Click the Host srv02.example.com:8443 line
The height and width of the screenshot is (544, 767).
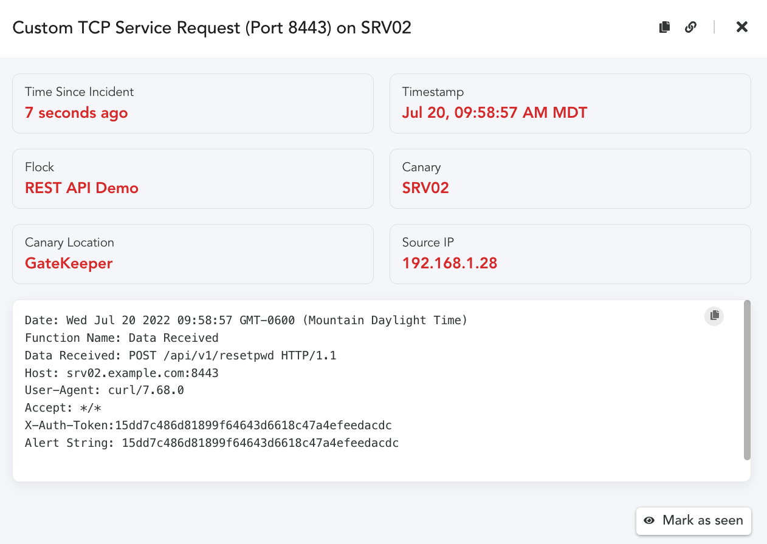coord(122,373)
